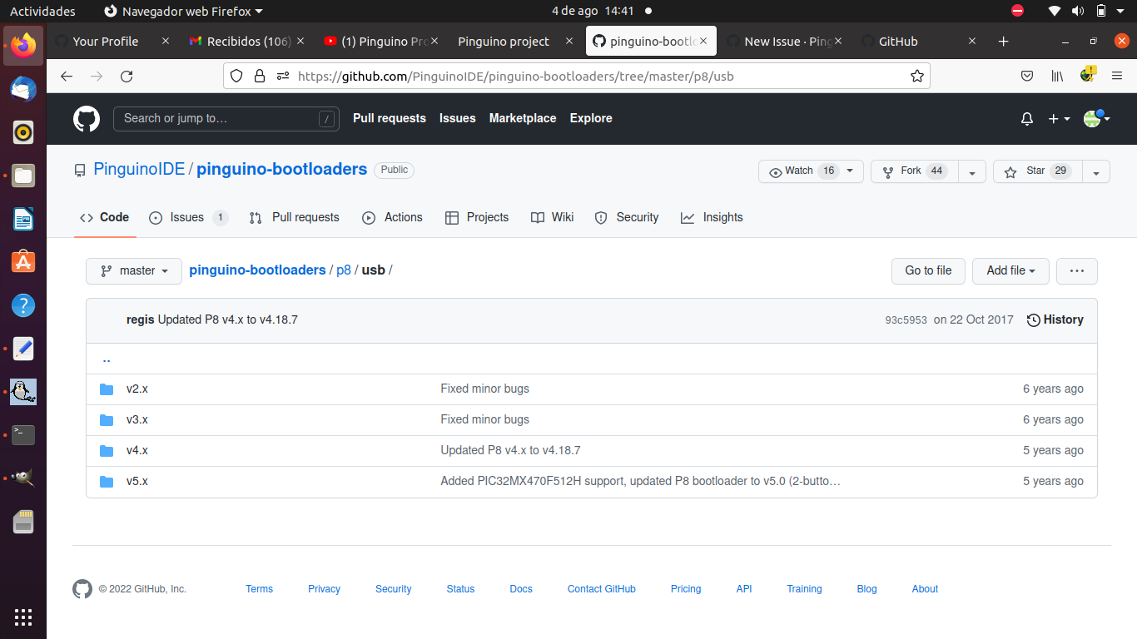
Task: Focus the GitHub search box
Action: [x=226, y=119]
